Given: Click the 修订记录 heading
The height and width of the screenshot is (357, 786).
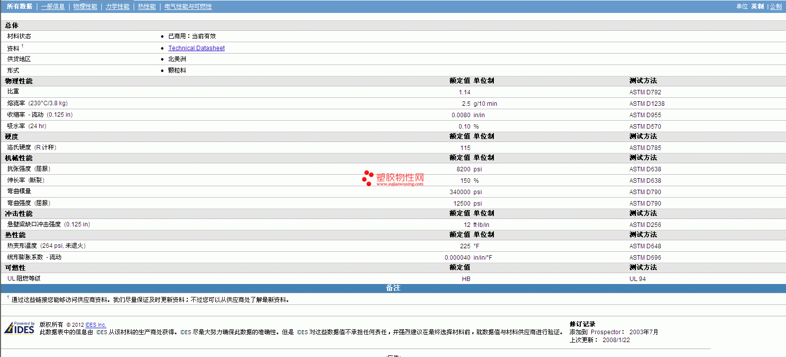Looking at the screenshot, I should [x=582, y=324].
